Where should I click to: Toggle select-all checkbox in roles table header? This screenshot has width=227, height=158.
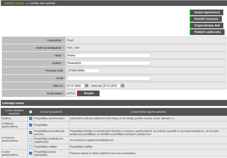click(x=31, y=112)
